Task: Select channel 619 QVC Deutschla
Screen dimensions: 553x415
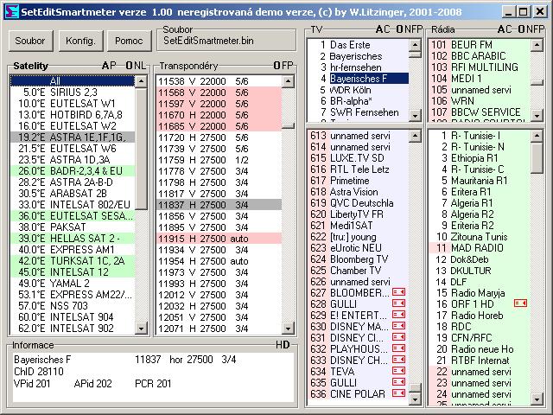Action: pyautogui.click(x=358, y=203)
